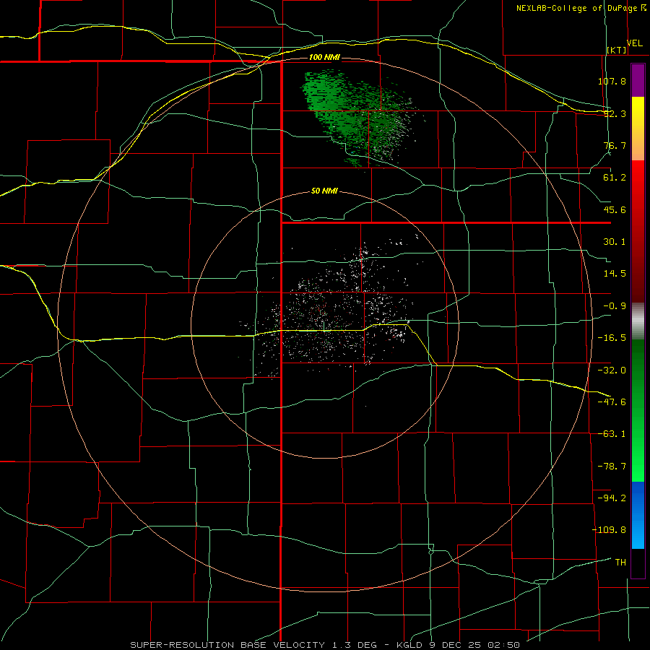Click the 30.1 velocity scale value
Image resolution: width=650 pixels, height=650 pixels.
(x=615, y=242)
